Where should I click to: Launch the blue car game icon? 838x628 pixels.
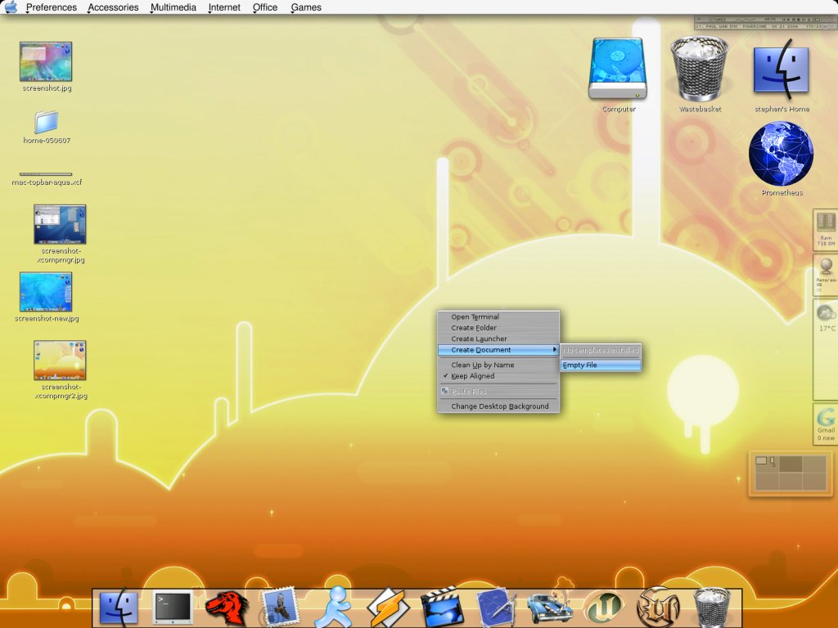(x=550, y=606)
